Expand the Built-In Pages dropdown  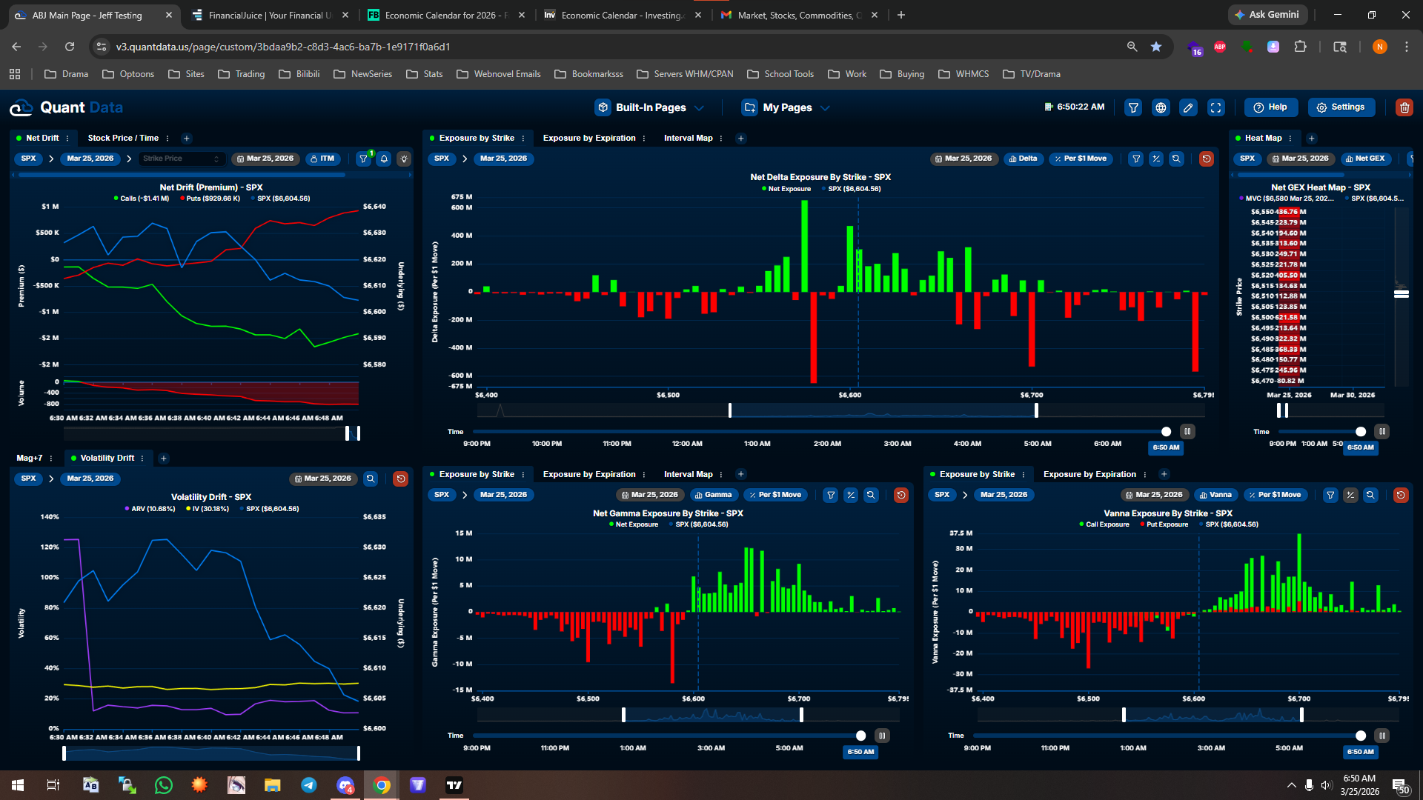pyautogui.click(x=650, y=107)
